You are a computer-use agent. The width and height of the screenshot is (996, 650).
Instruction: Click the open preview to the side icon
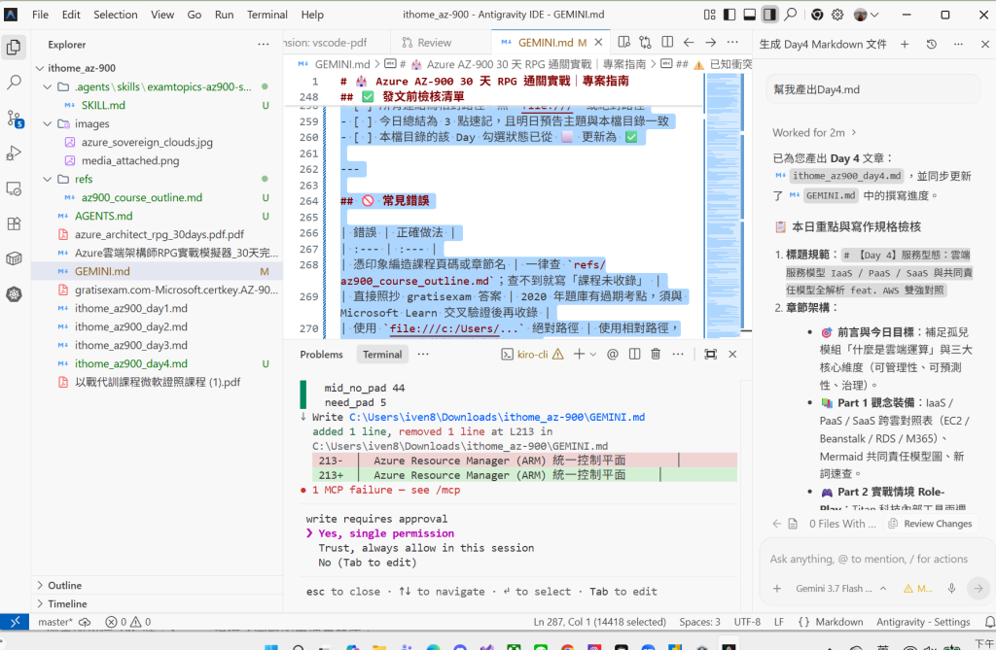click(x=623, y=43)
